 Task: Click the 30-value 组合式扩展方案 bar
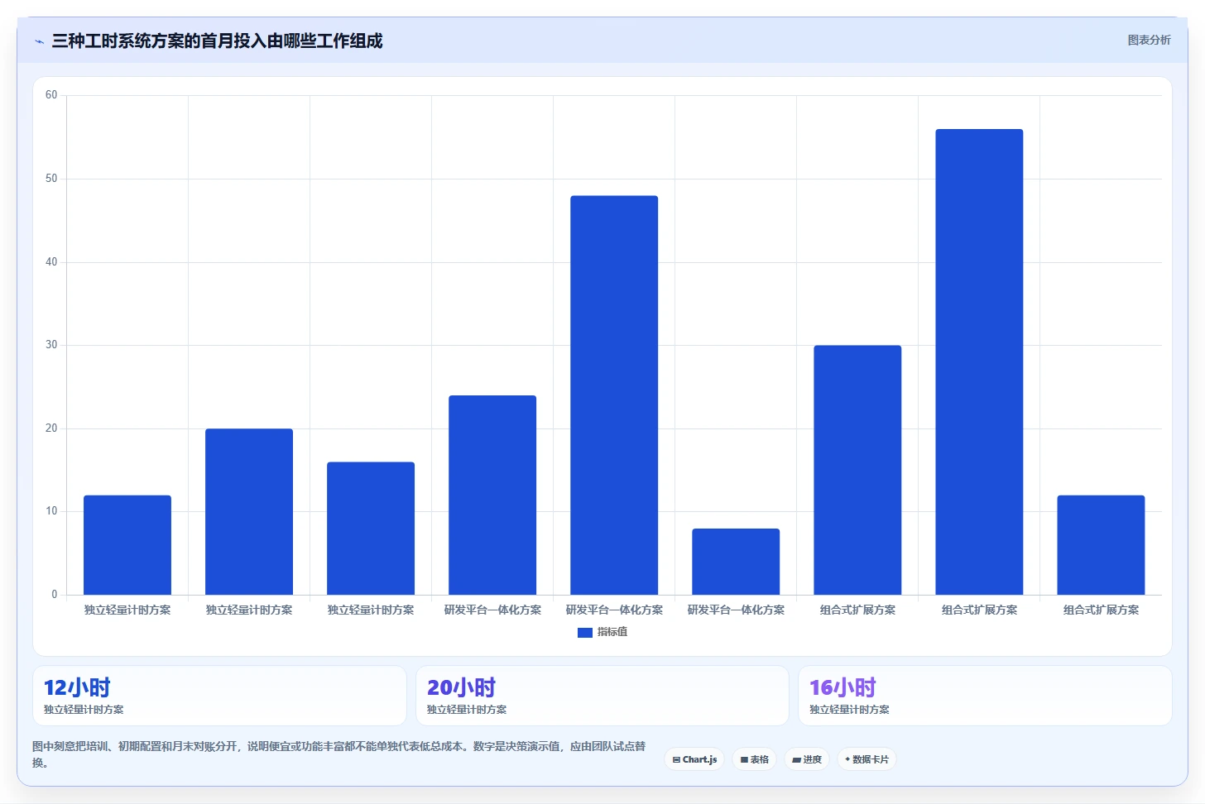857,470
